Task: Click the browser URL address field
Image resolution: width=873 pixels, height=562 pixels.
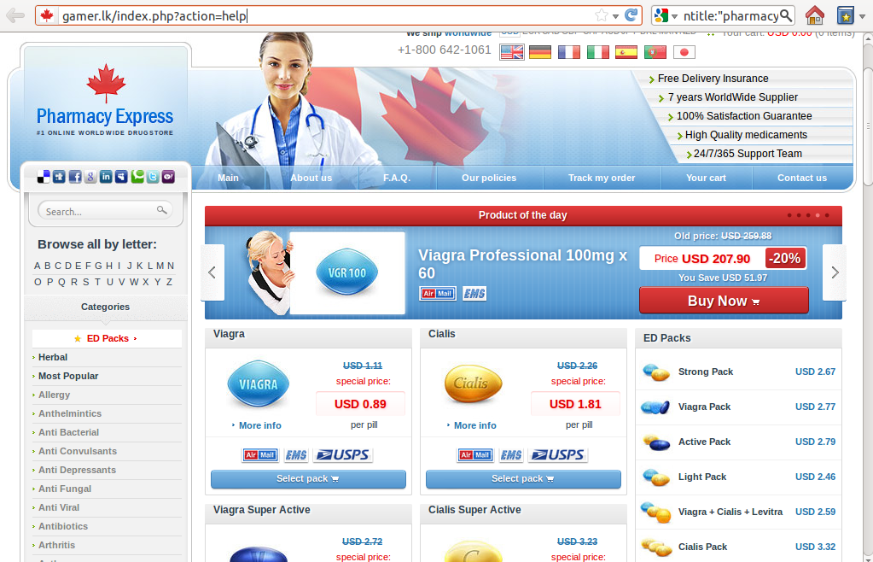Action: pos(326,15)
